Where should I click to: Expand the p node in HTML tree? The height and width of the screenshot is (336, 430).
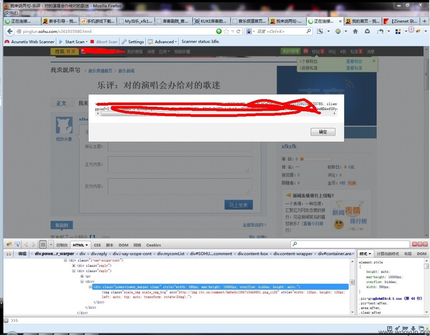point(82,276)
